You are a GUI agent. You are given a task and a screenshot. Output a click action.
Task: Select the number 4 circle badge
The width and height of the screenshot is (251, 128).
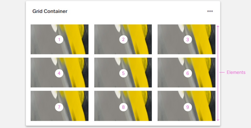point(59,73)
